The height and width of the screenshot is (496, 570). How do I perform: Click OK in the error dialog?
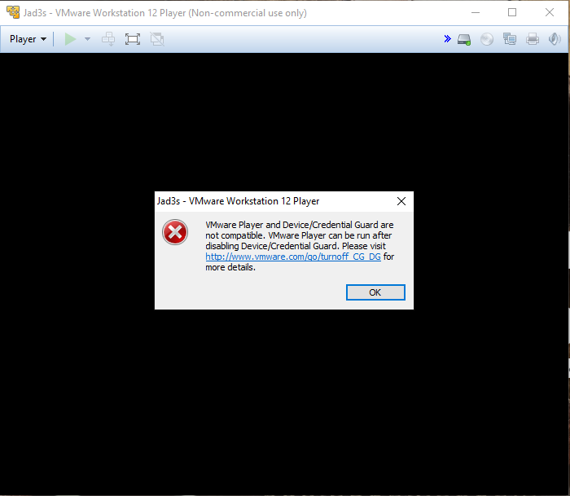(375, 292)
